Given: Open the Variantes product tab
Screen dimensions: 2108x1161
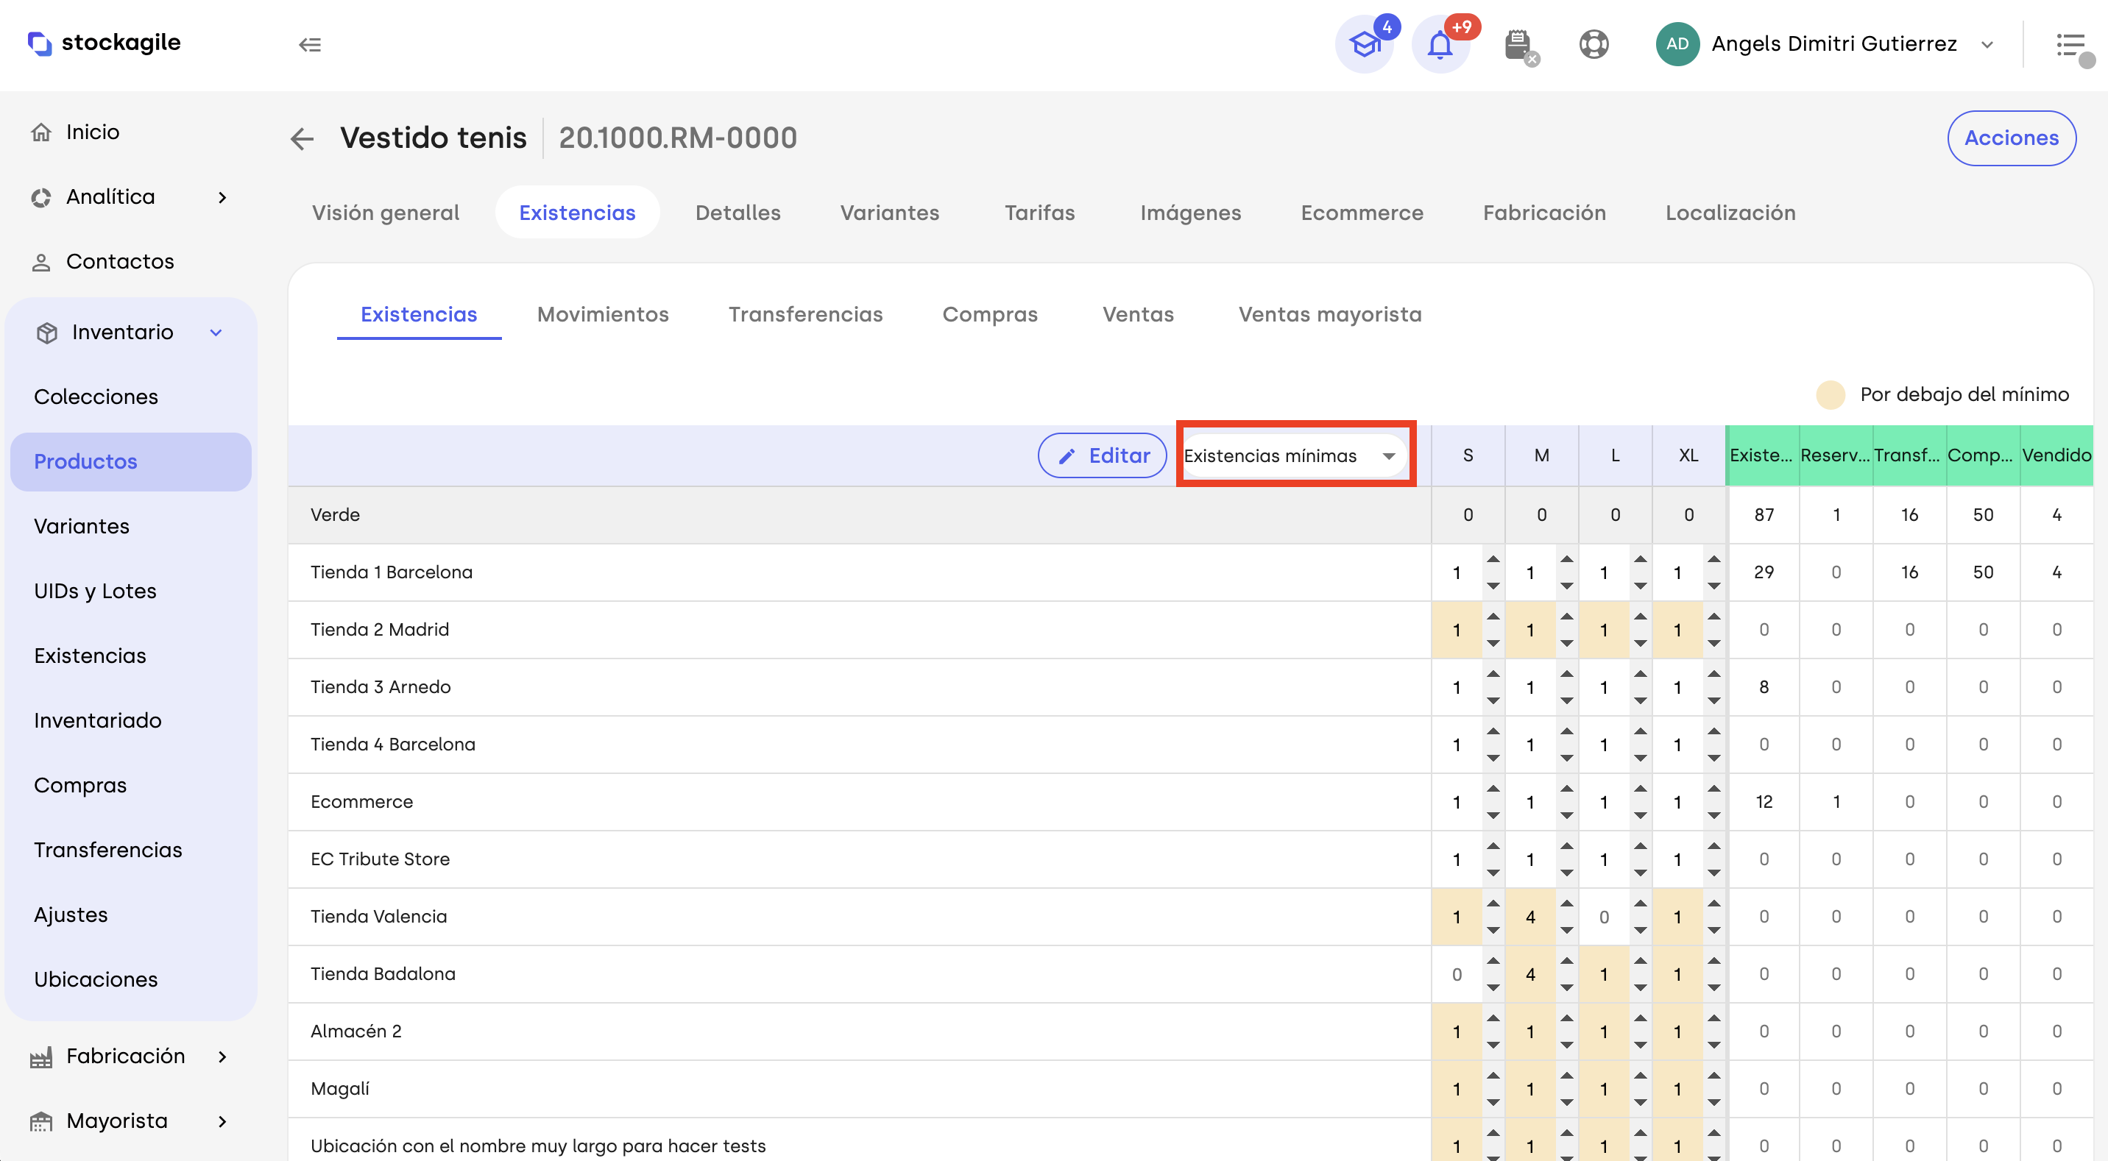Looking at the screenshot, I should point(890,213).
